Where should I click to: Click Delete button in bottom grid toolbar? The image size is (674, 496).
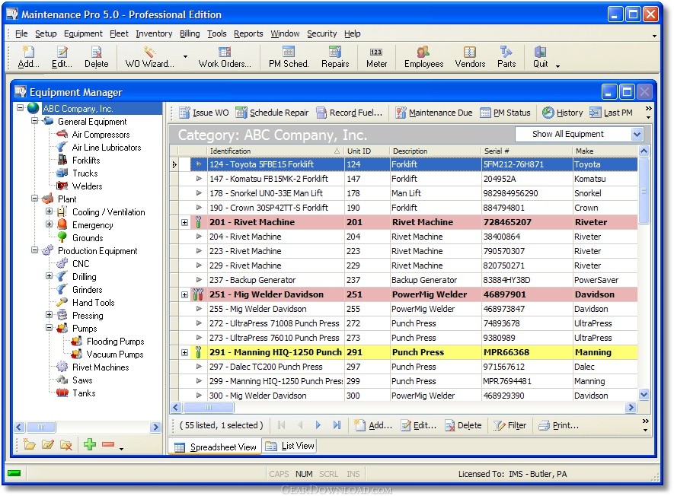point(463,425)
